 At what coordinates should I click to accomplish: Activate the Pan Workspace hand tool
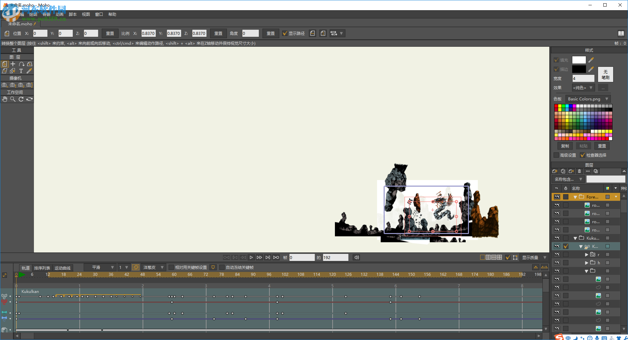(5, 99)
